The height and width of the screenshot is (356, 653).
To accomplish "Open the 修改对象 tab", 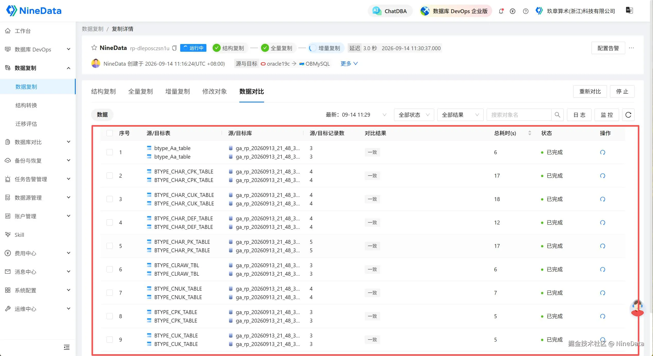I will point(214,92).
